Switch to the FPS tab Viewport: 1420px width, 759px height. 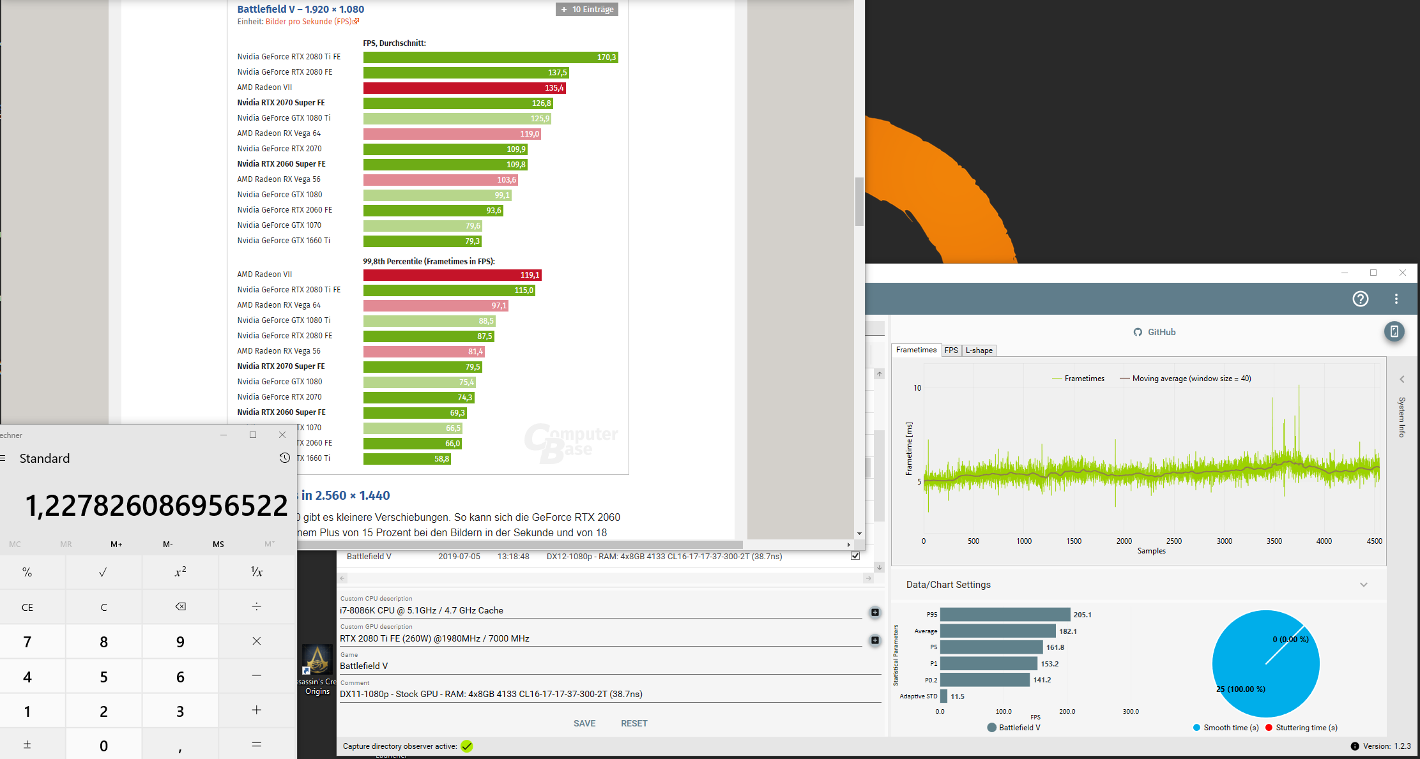point(950,350)
